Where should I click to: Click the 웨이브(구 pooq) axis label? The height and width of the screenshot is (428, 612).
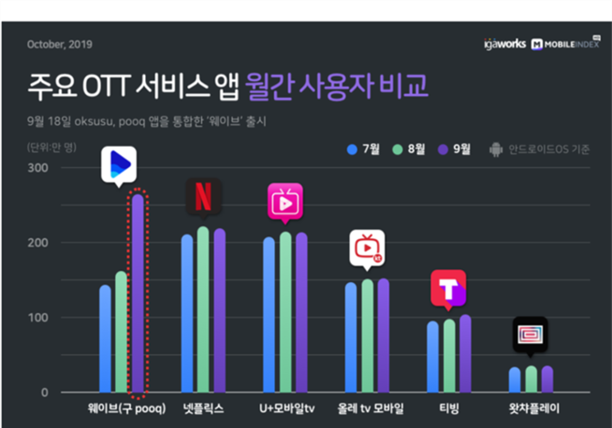(x=127, y=409)
